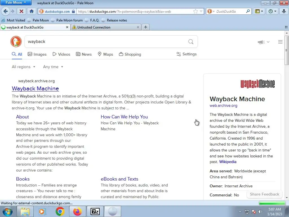Open the URL history dropdown arrow
Viewport: 289px width, 217px height.
[201, 11]
